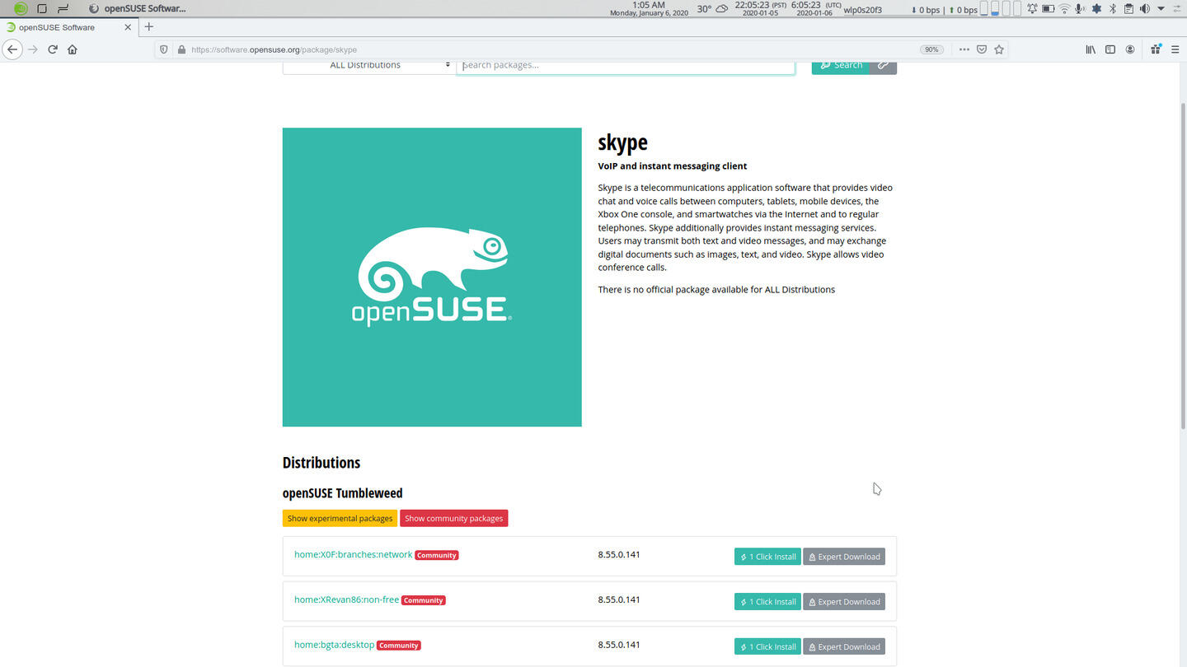Click the panel icon next to show desktop
Image resolution: width=1187 pixels, height=667 pixels.
click(63, 9)
